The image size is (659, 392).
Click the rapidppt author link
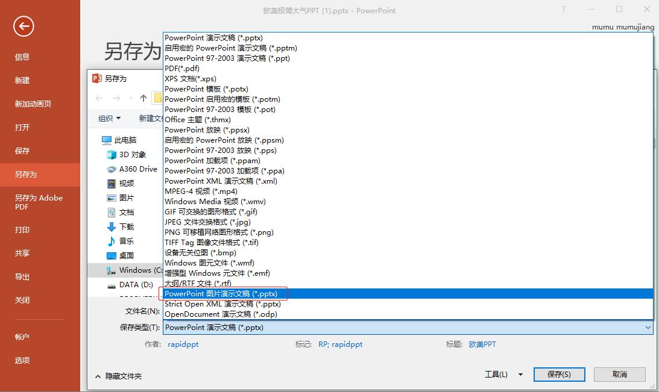click(183, 344)
